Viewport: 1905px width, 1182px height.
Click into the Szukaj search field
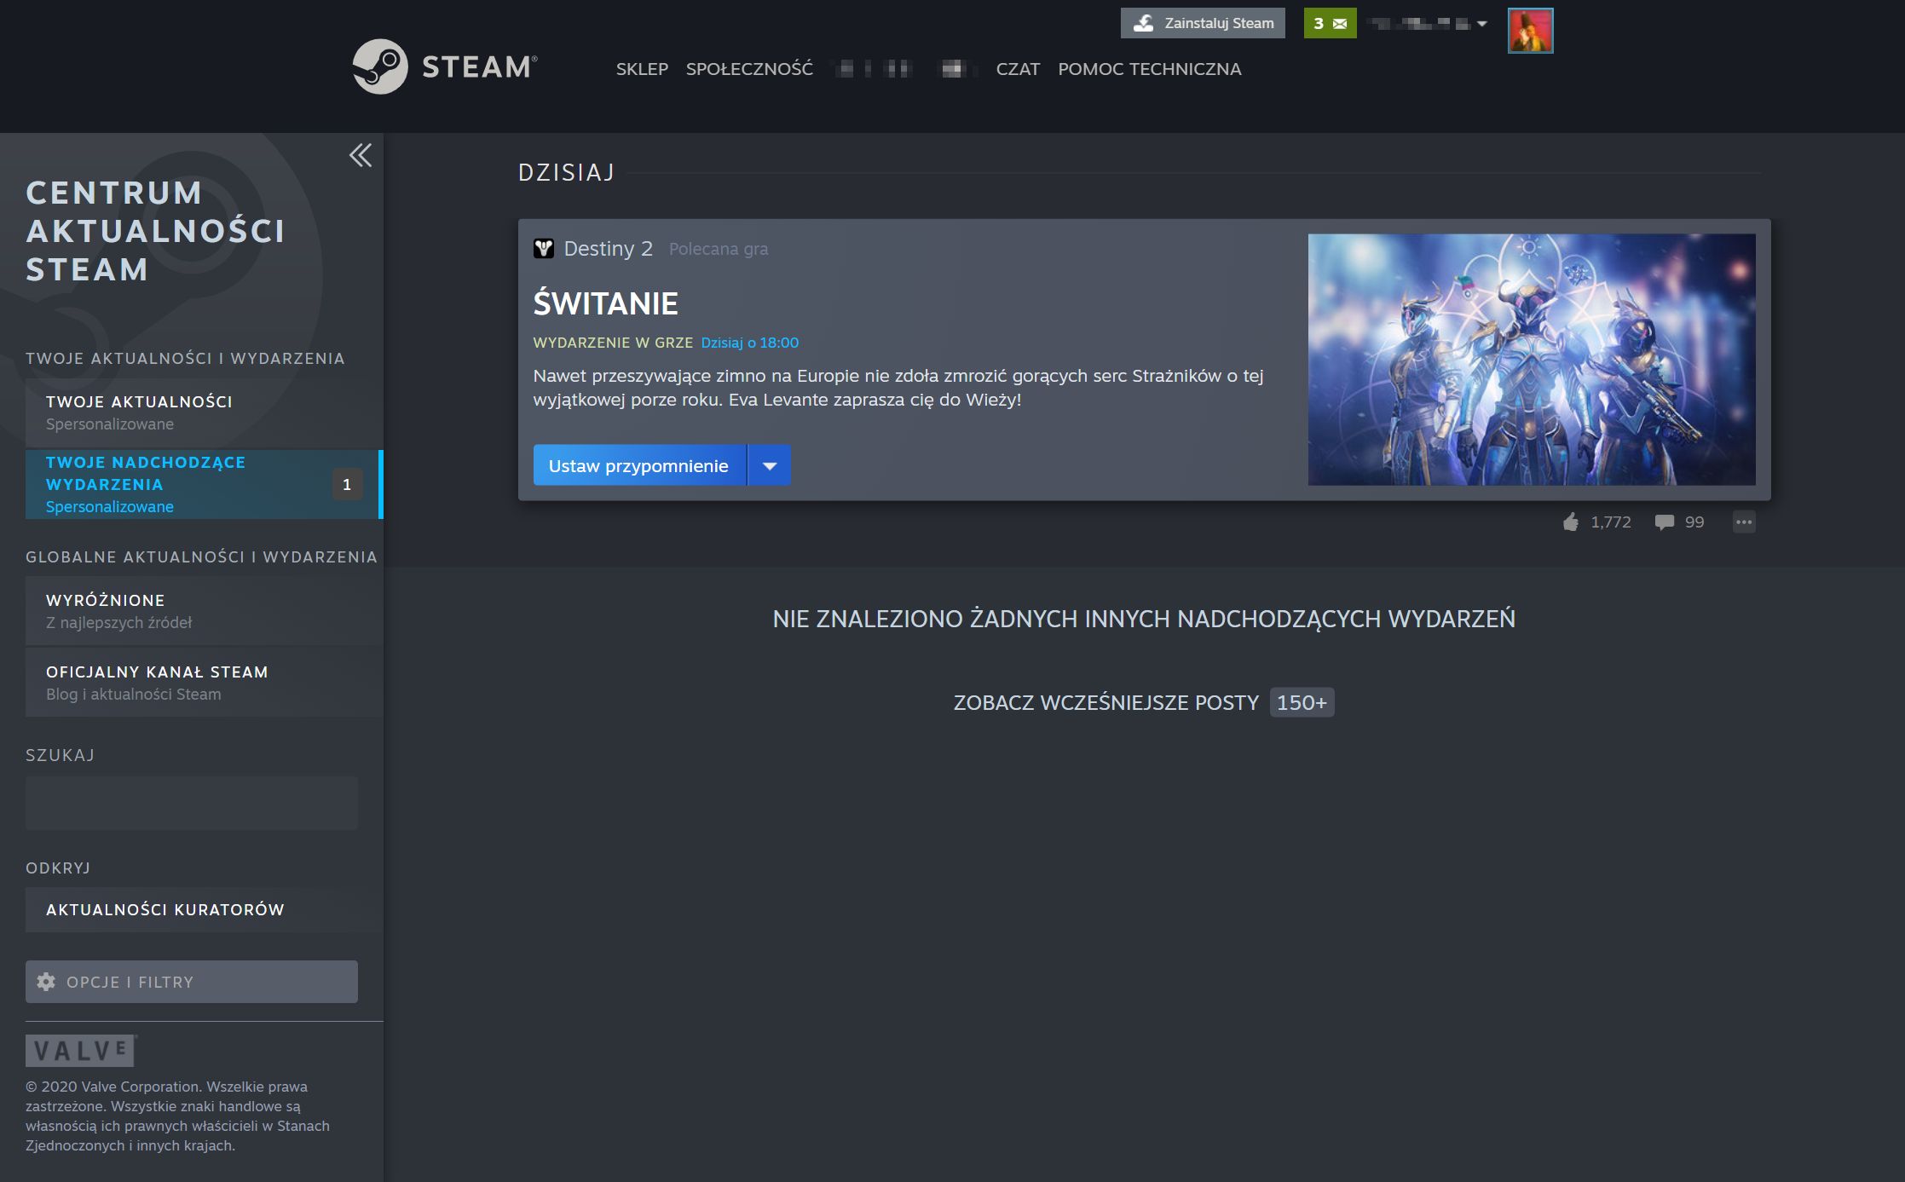coord(192,803)
